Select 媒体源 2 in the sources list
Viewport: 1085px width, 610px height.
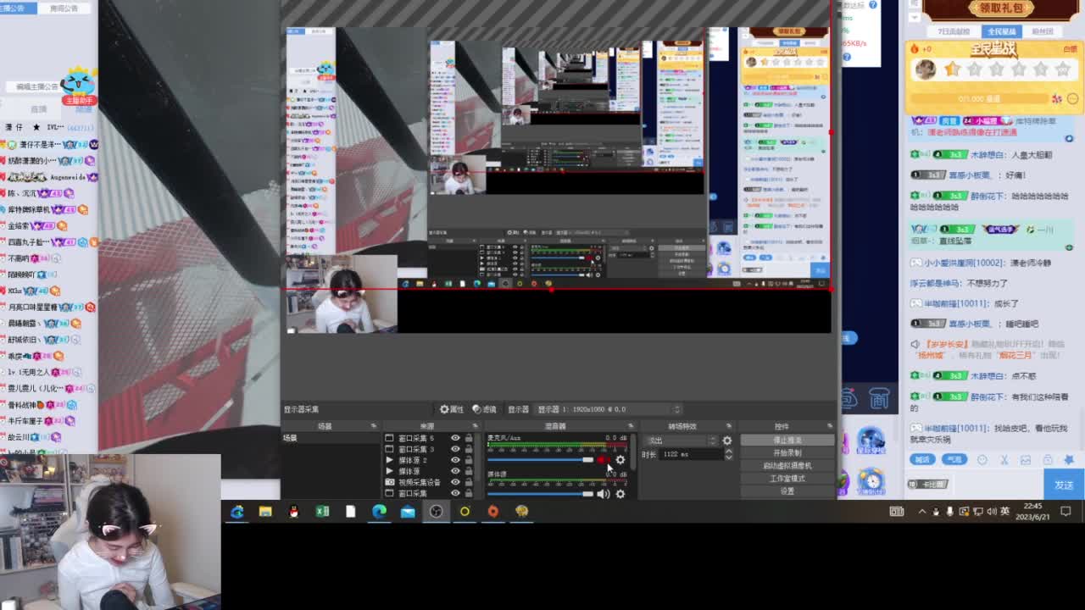coord(413,460)
